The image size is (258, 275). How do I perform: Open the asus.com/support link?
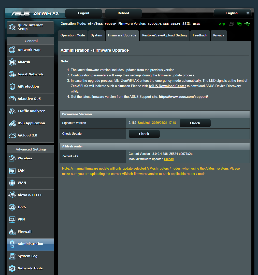click(x=183, y=97)
